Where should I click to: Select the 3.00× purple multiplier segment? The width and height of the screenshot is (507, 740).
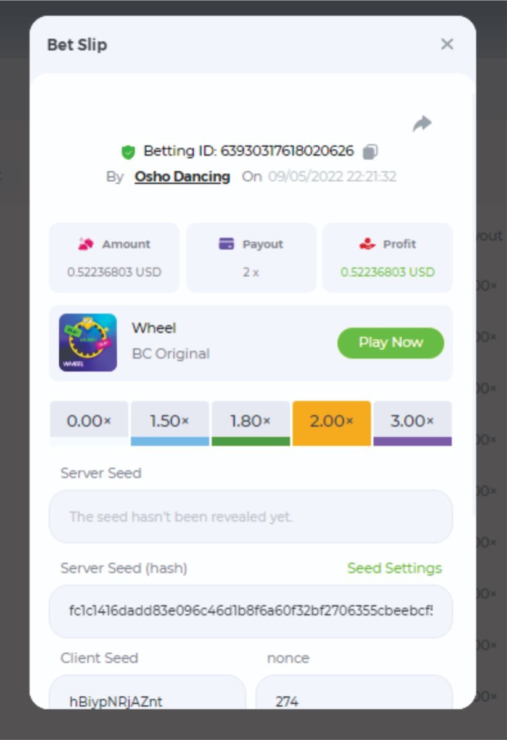click(x=412, y=422)
